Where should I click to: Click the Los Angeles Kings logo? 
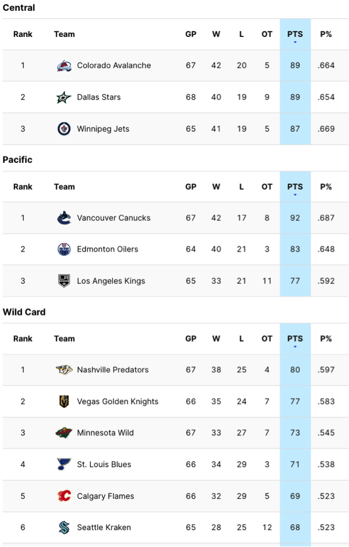click(64, 281)
